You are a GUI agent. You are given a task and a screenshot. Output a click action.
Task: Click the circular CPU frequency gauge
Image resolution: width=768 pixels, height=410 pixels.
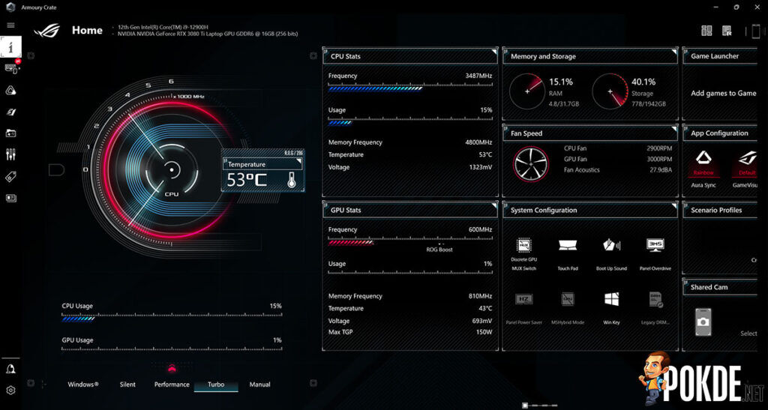(172, 170)
